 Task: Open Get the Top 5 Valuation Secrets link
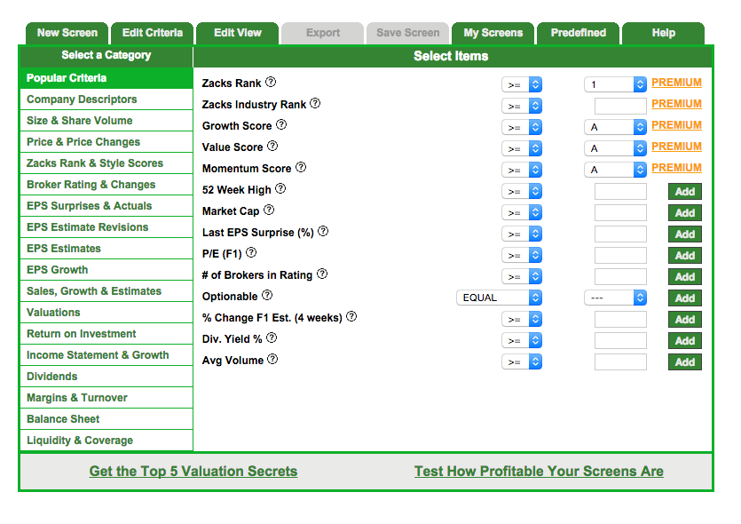(x=193, y=471)
